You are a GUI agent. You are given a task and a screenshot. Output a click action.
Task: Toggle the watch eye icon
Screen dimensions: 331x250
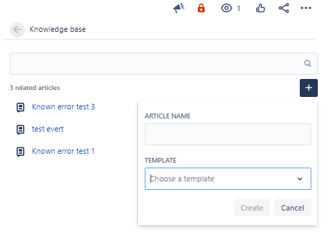(226, 8)
